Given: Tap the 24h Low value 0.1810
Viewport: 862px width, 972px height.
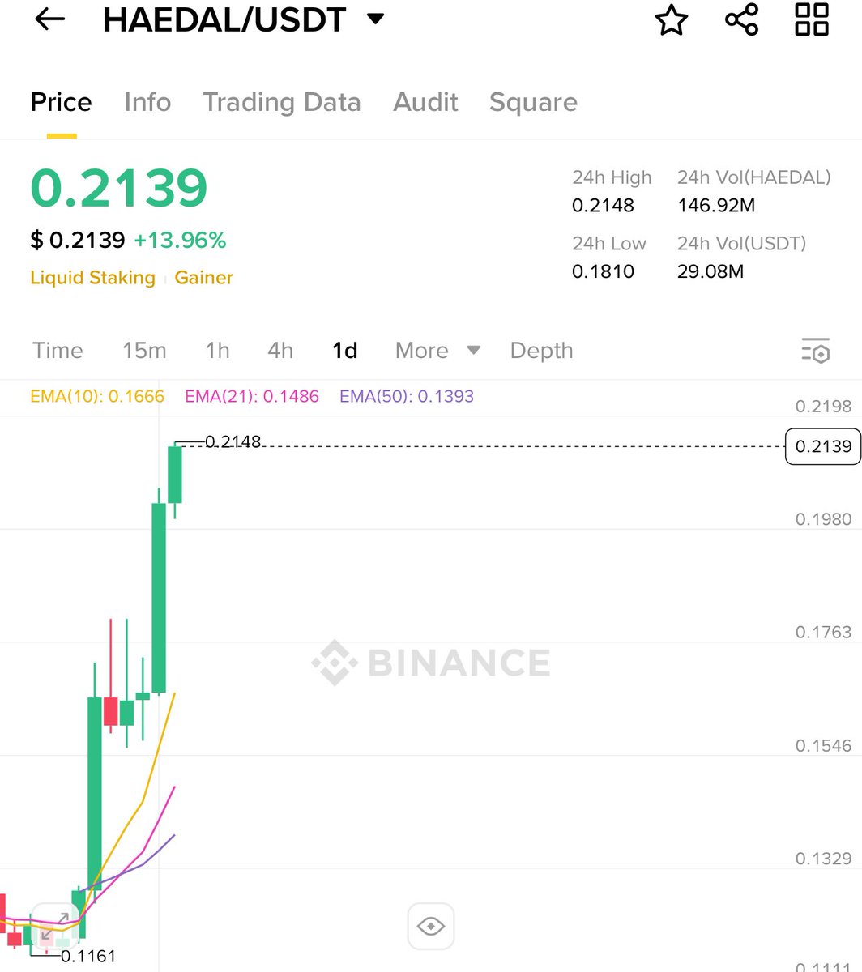Looking at the screenshot, I should point(603,271).
